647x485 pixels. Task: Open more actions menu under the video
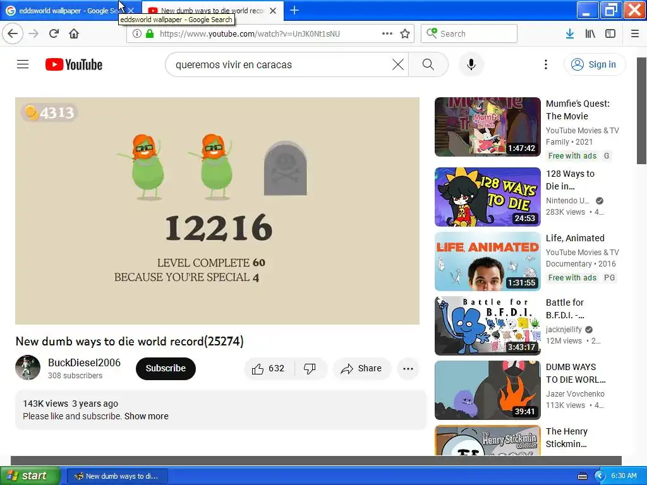[408, 368]
